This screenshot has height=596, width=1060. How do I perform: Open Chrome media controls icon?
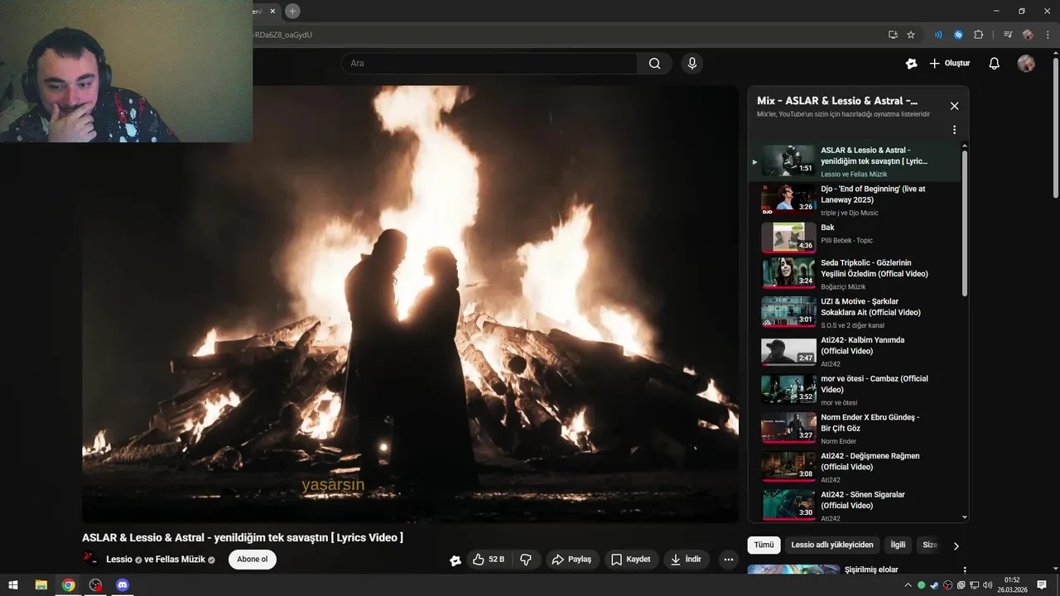[1008, 35]
